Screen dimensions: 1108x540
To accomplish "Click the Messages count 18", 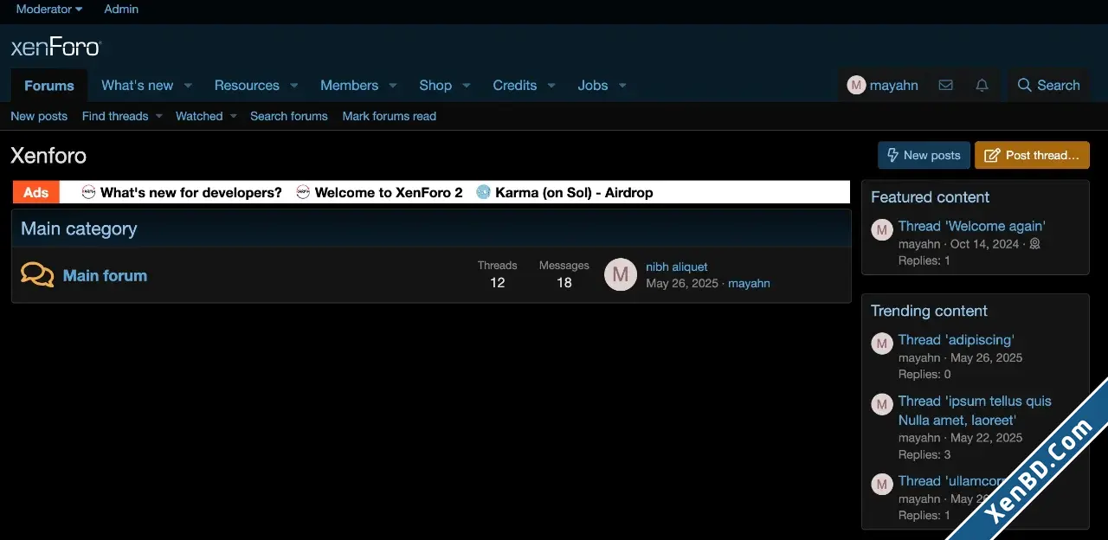I will point(564,282).
